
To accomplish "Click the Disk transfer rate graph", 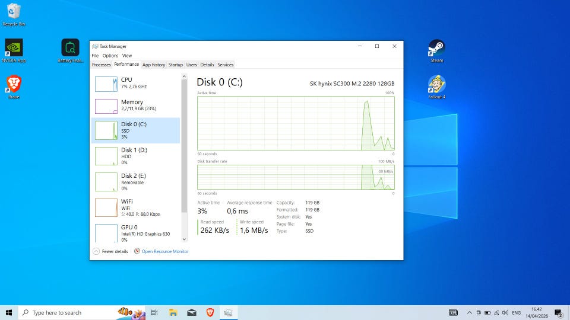I will 296,177.
